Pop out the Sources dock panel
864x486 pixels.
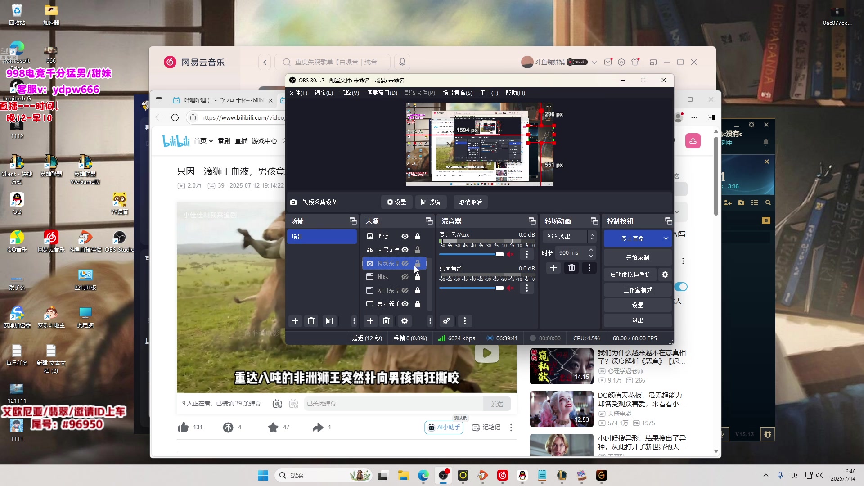tap(429, 221)
